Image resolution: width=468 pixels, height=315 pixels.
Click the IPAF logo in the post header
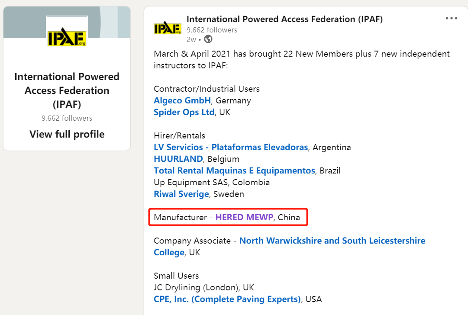click(x=168, y=29)
